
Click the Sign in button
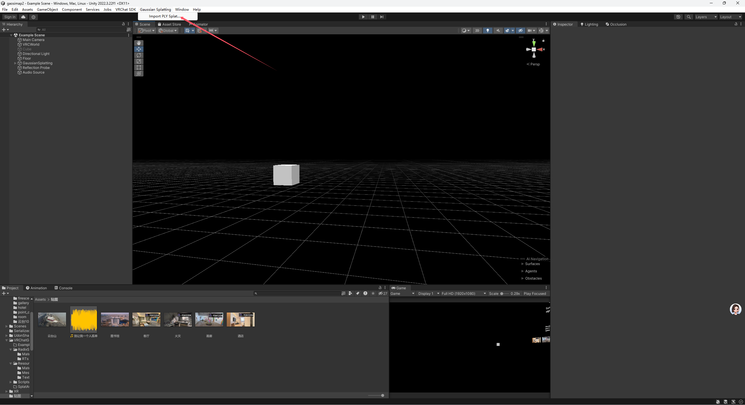(x=10, y=17)
